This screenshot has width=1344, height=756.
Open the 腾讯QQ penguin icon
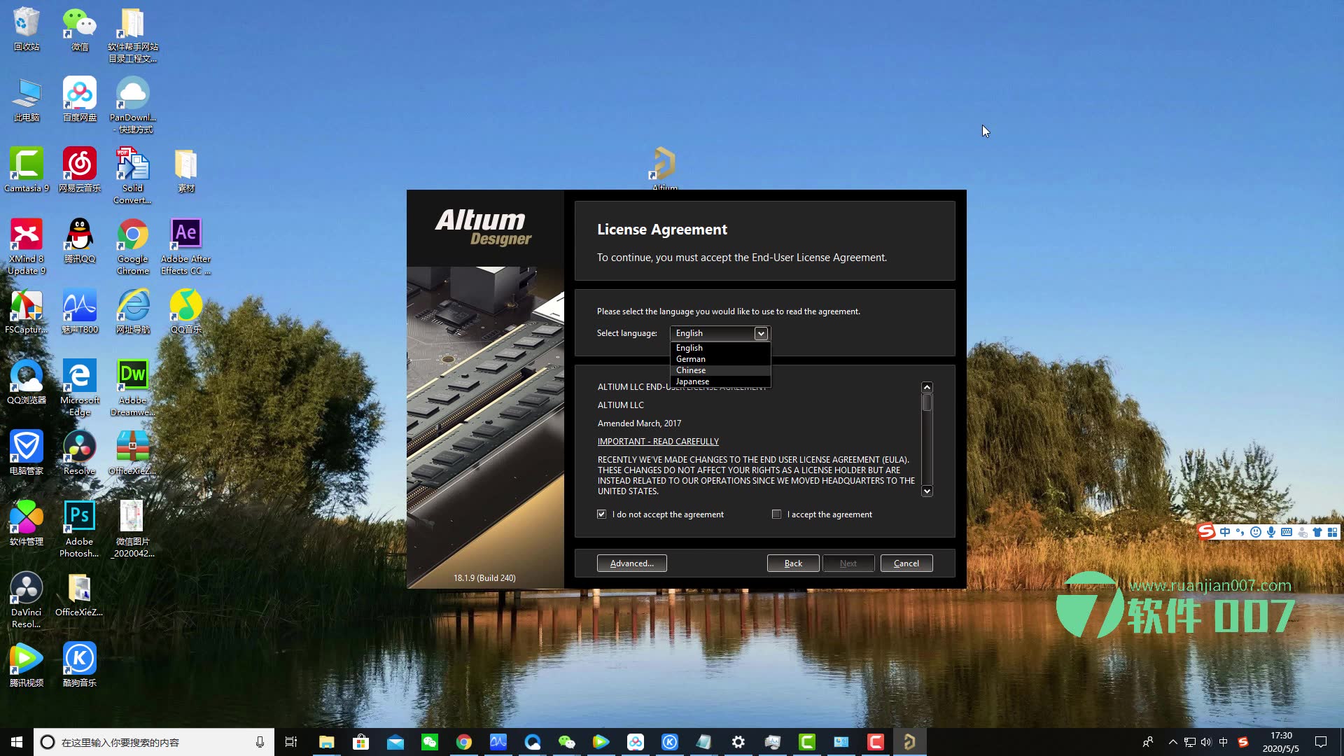[80, 241]
